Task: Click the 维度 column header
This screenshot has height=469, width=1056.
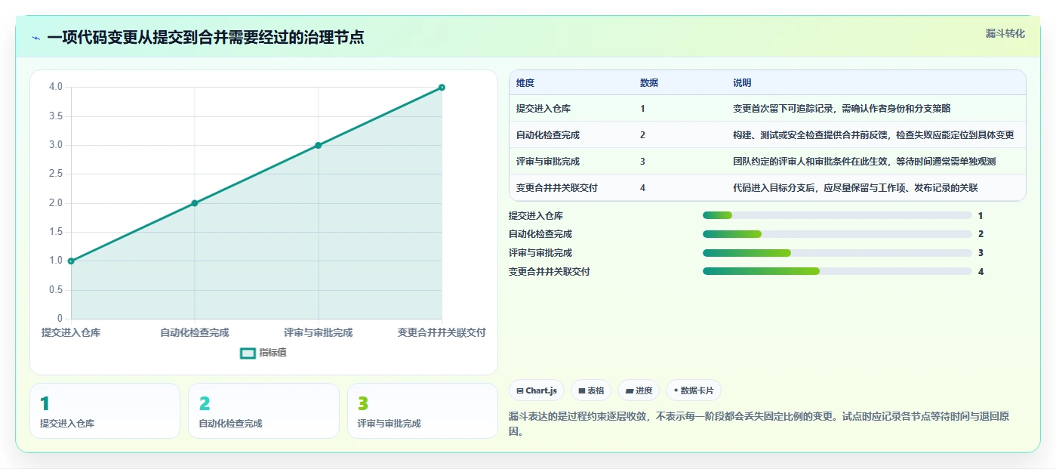Action: (x=525, y=83)
